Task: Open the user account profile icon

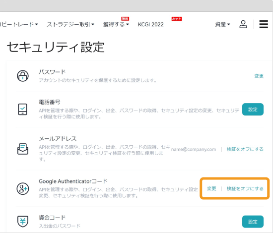Action: coord(243,24)
